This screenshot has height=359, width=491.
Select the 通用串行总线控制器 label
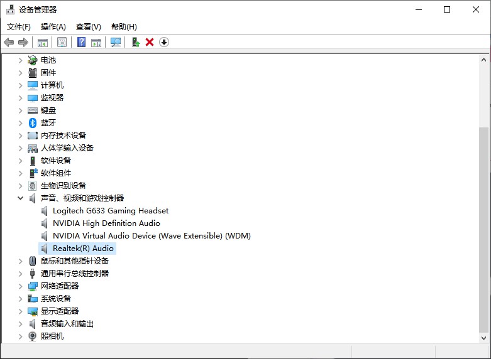tap(75, 273)
